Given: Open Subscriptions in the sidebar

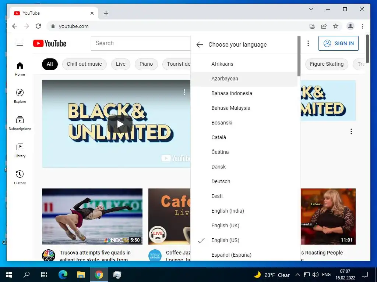Looking at the screenshot, I should tap(20, 123).
